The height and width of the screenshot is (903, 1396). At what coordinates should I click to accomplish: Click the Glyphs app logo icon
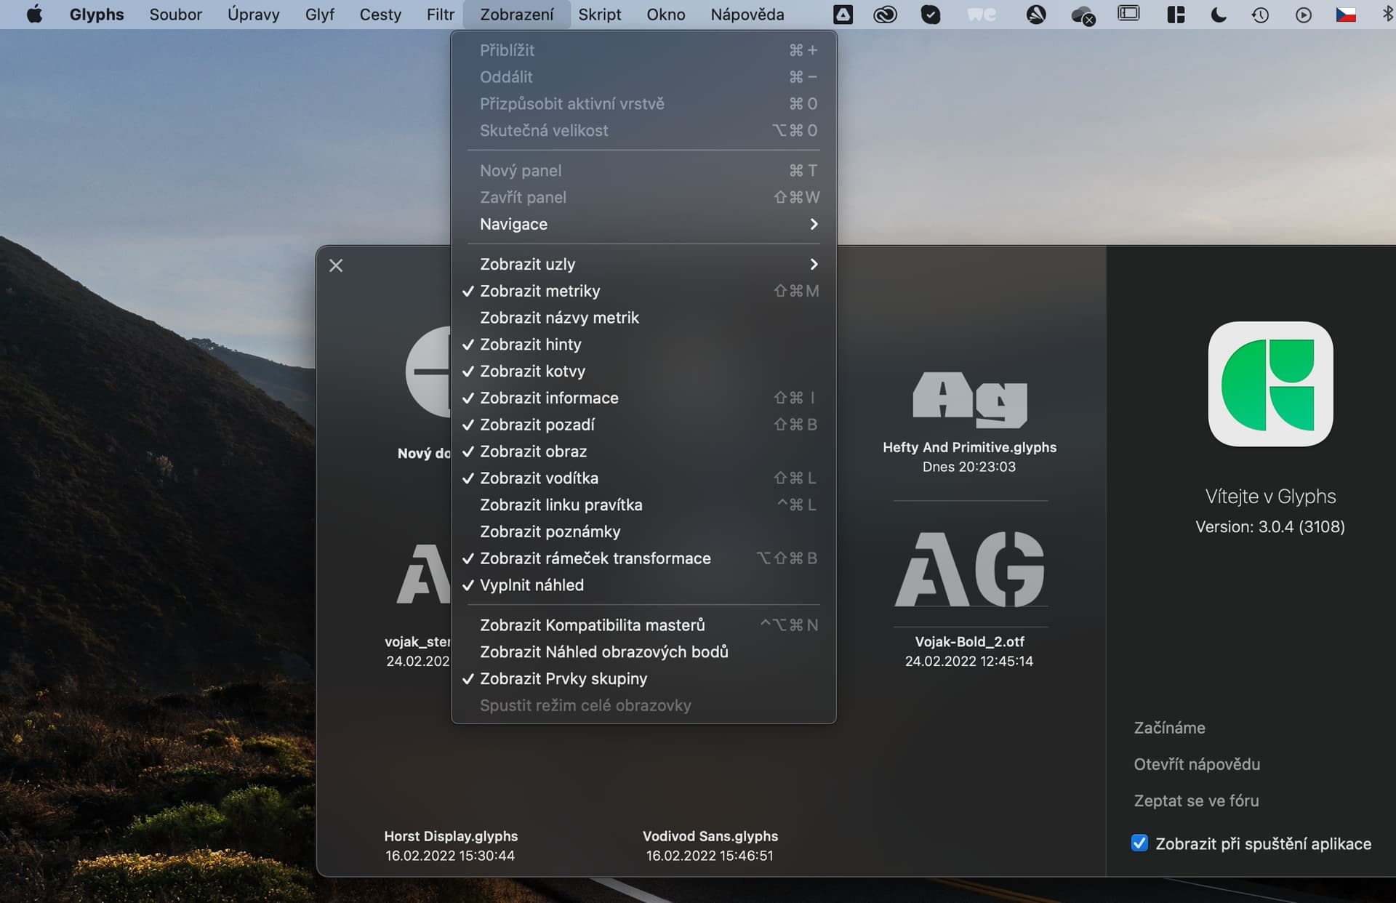pos(1269,384)
